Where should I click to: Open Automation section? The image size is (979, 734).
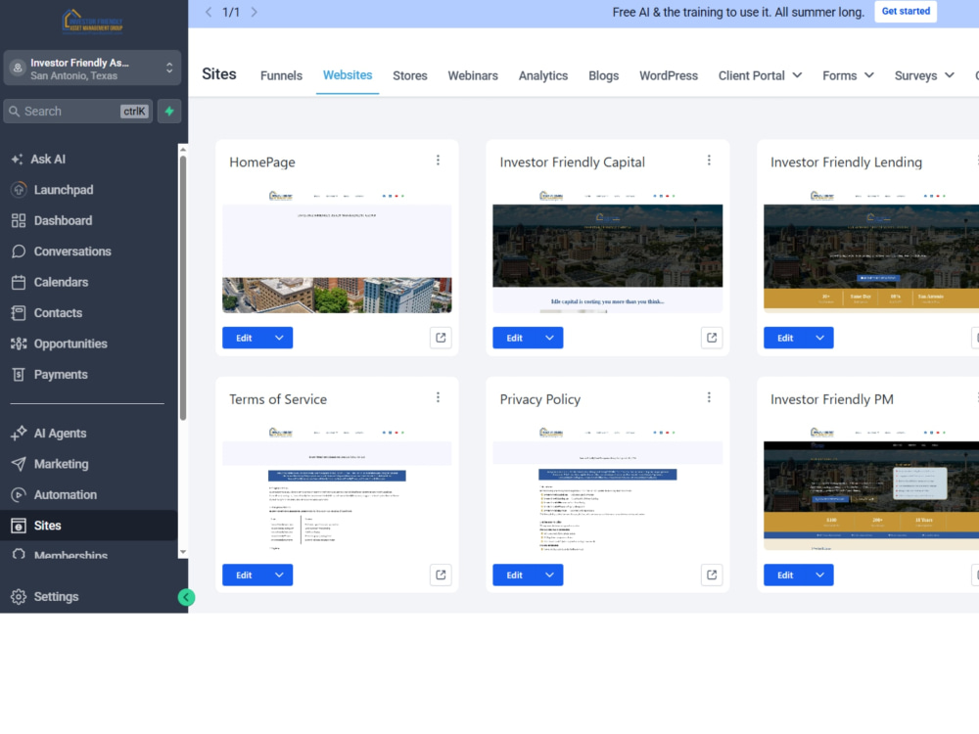coord(54,495)
